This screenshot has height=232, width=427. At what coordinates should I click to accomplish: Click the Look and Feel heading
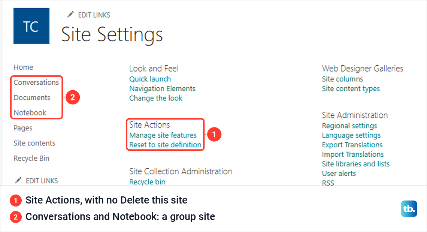[154, 69]
